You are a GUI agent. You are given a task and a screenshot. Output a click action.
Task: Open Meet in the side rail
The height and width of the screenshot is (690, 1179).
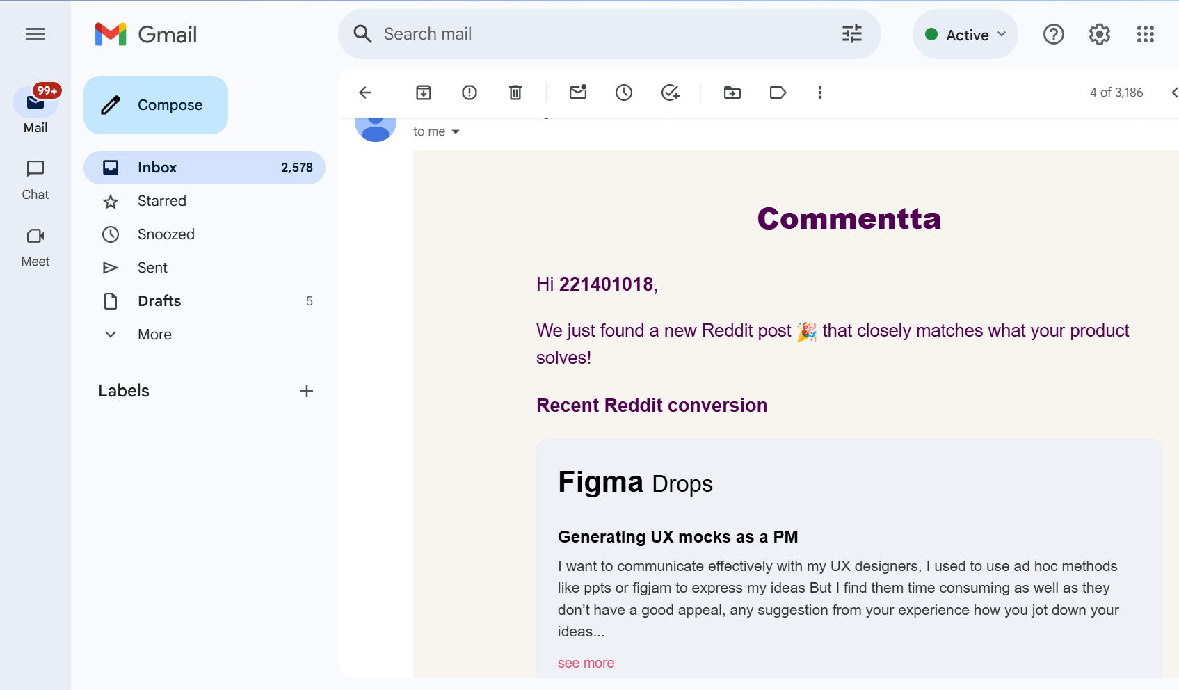click(x=35, y=247)
